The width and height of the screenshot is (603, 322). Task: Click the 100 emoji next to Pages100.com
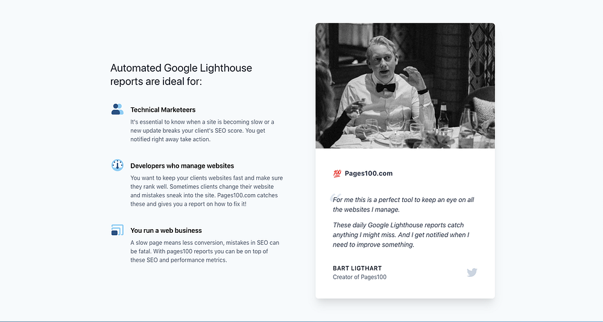337,174
